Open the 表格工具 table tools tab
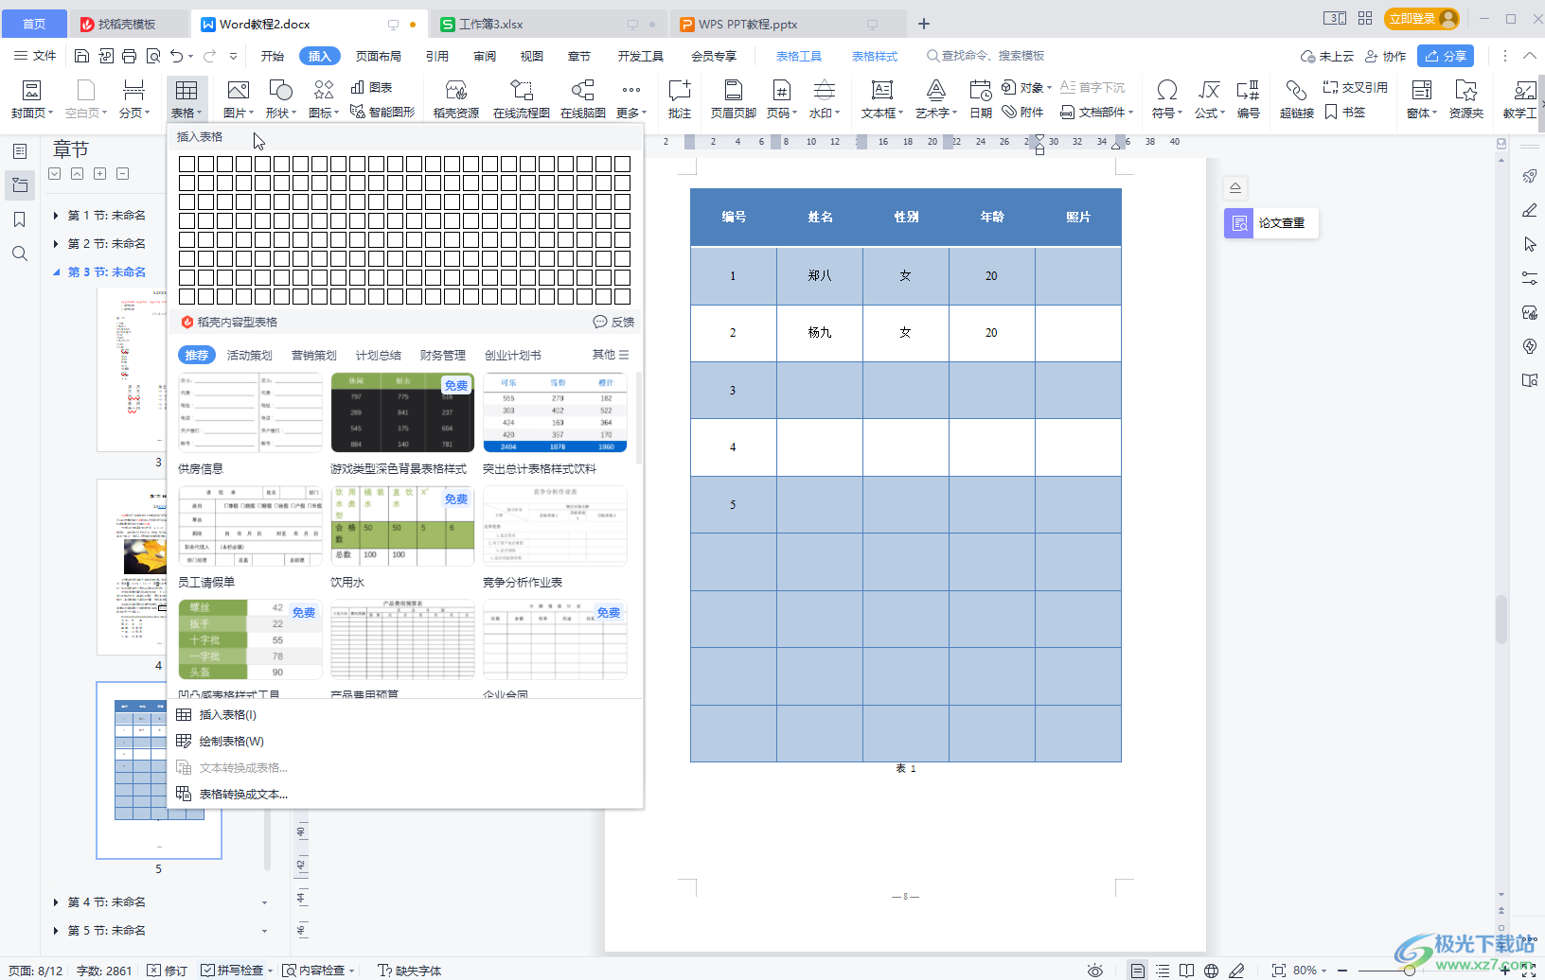This screenshot has height=980, width=1545. pos(799,56)
